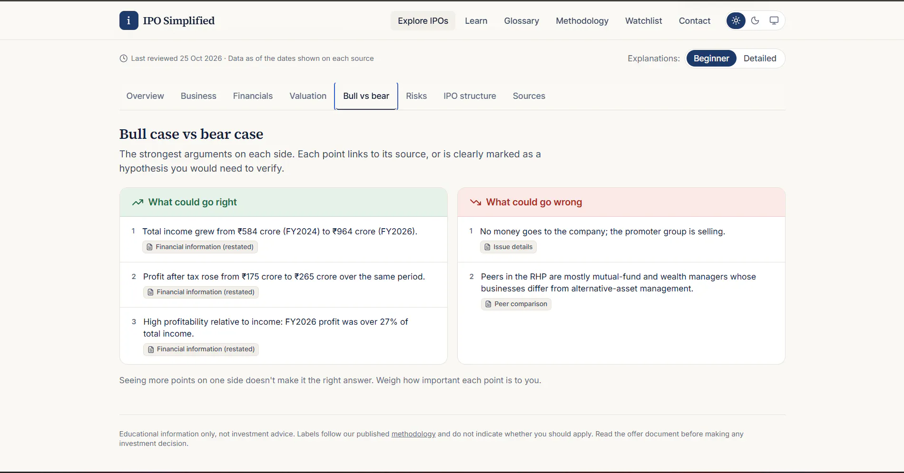This screenshot has height=473, width=904.
Task: Switch to light theme sun icon
Action: point(736,20)
